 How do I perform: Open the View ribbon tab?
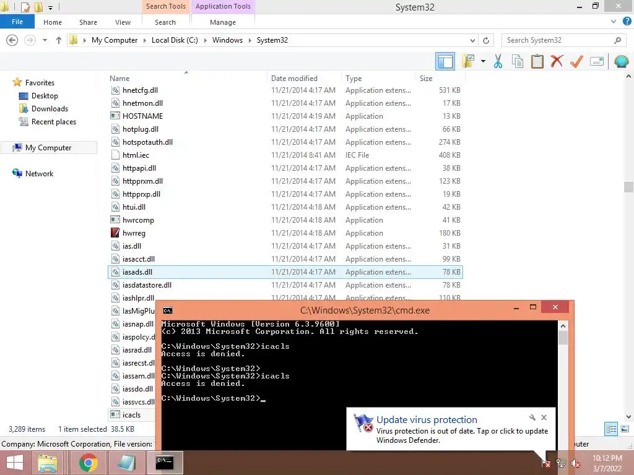click(123, 22)
